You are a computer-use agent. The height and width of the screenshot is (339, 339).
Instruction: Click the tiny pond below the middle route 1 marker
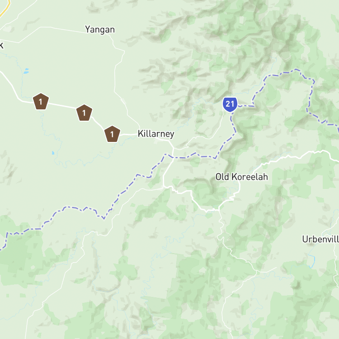pyautogui.click(x=53, y=153)
